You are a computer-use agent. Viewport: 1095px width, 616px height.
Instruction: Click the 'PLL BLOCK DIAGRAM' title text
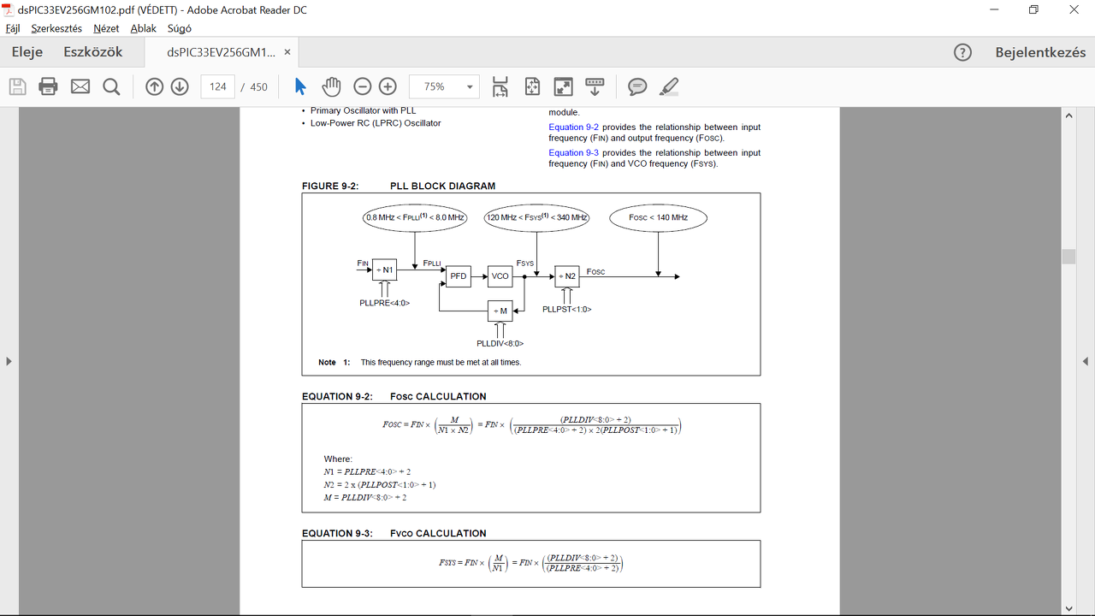[x=442, y=187]
